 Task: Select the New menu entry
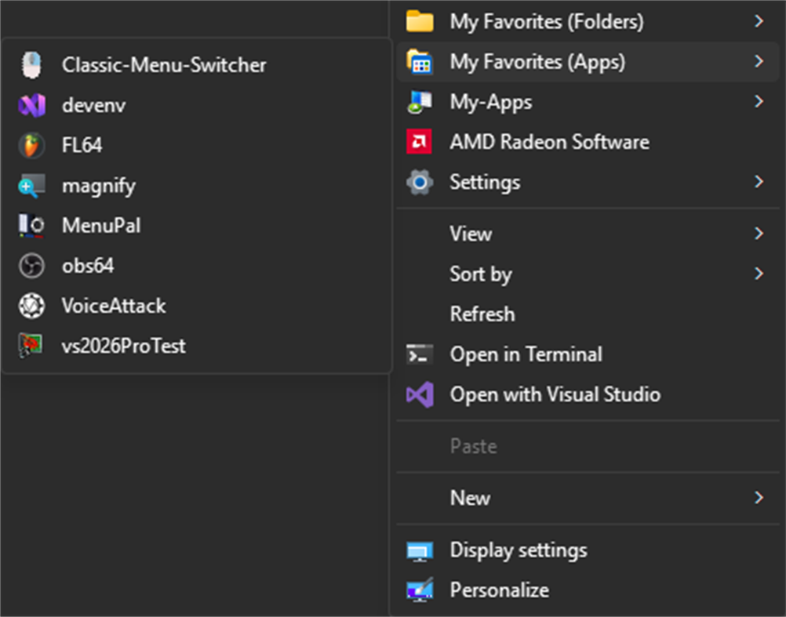[588, 497]
